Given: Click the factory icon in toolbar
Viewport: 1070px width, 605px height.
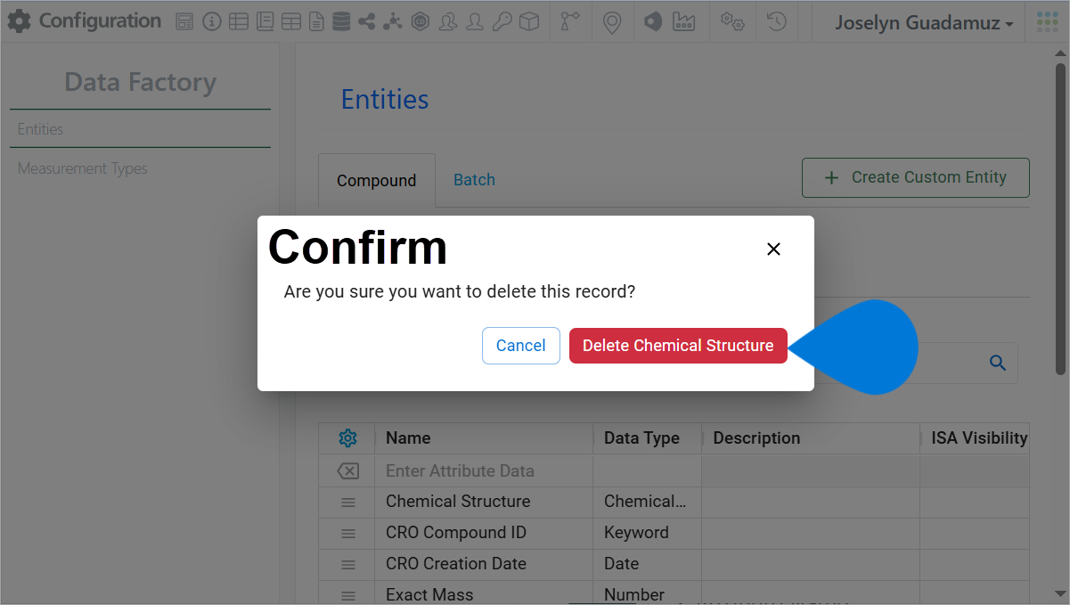Looking at the screenshot, I should [x=683, y=22].
